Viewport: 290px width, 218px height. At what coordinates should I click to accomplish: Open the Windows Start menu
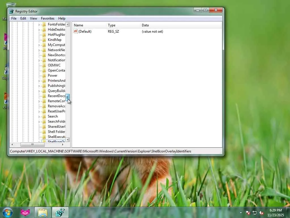(x=8, y=212)
